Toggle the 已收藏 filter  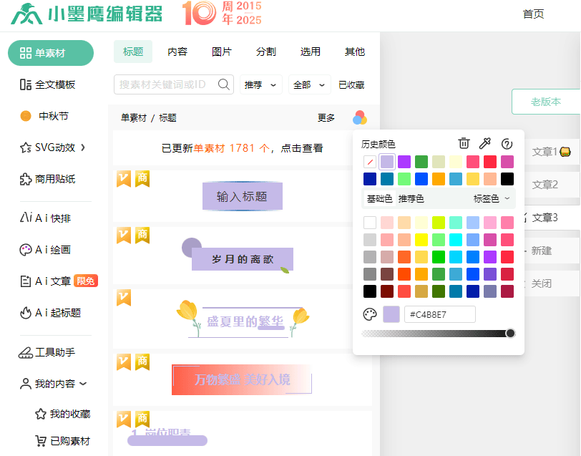point(351,84)
